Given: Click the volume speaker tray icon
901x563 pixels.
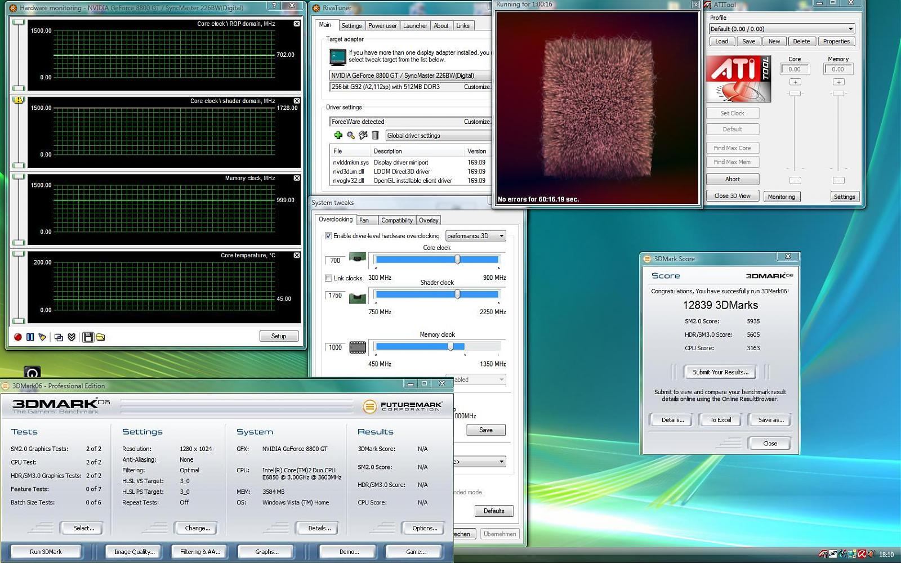Looking at the screenshot, I should tap(871, 555).
